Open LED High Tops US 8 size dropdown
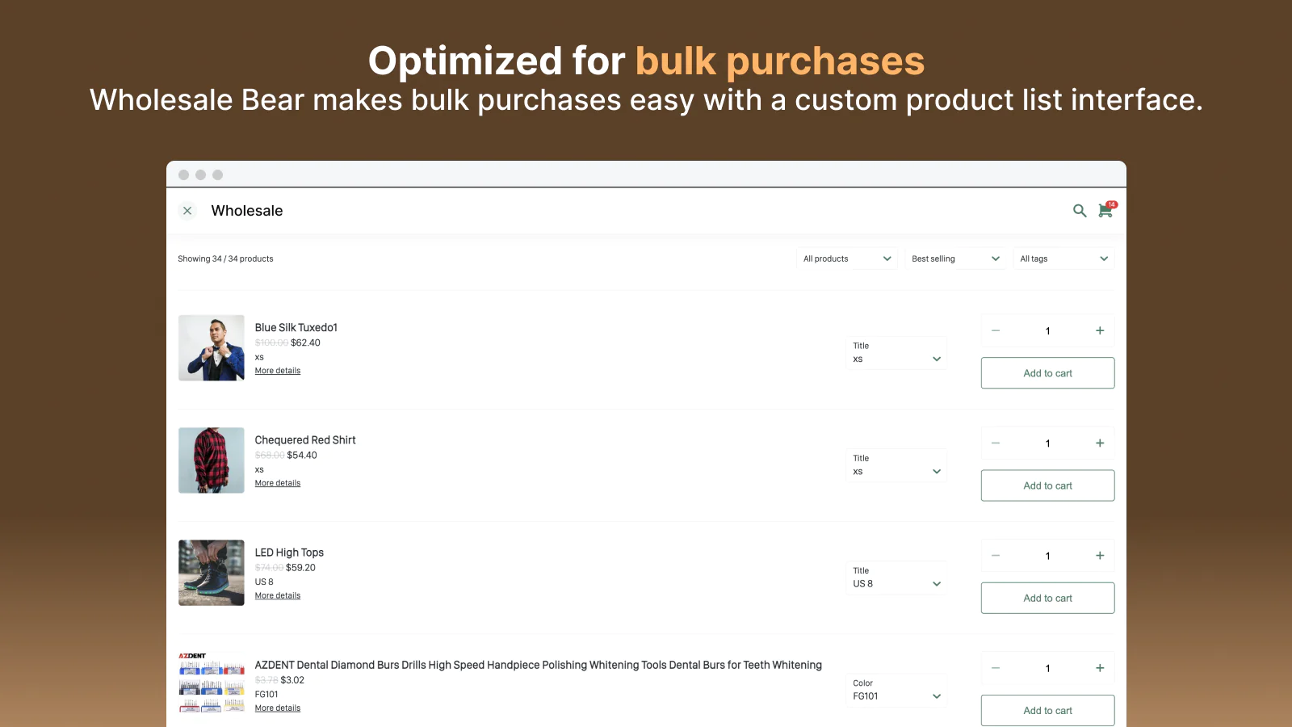 tap(896, 578)
